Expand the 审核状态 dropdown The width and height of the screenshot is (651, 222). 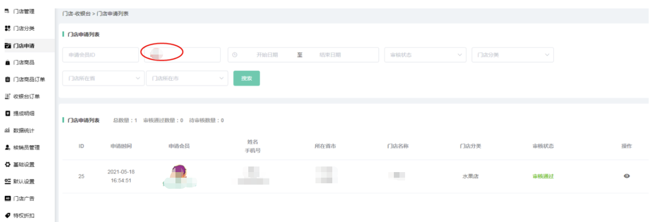tap(425, 55)
